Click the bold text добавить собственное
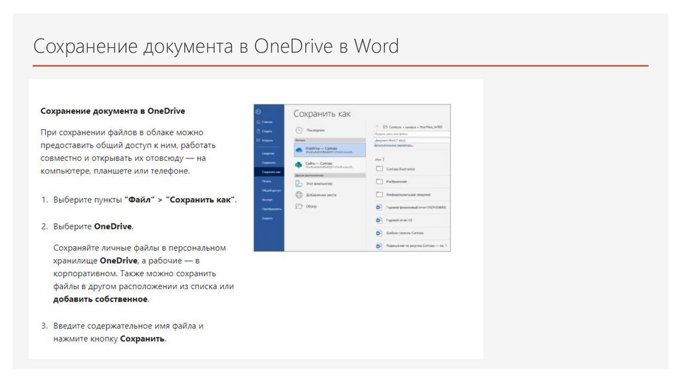 [100, 299]
